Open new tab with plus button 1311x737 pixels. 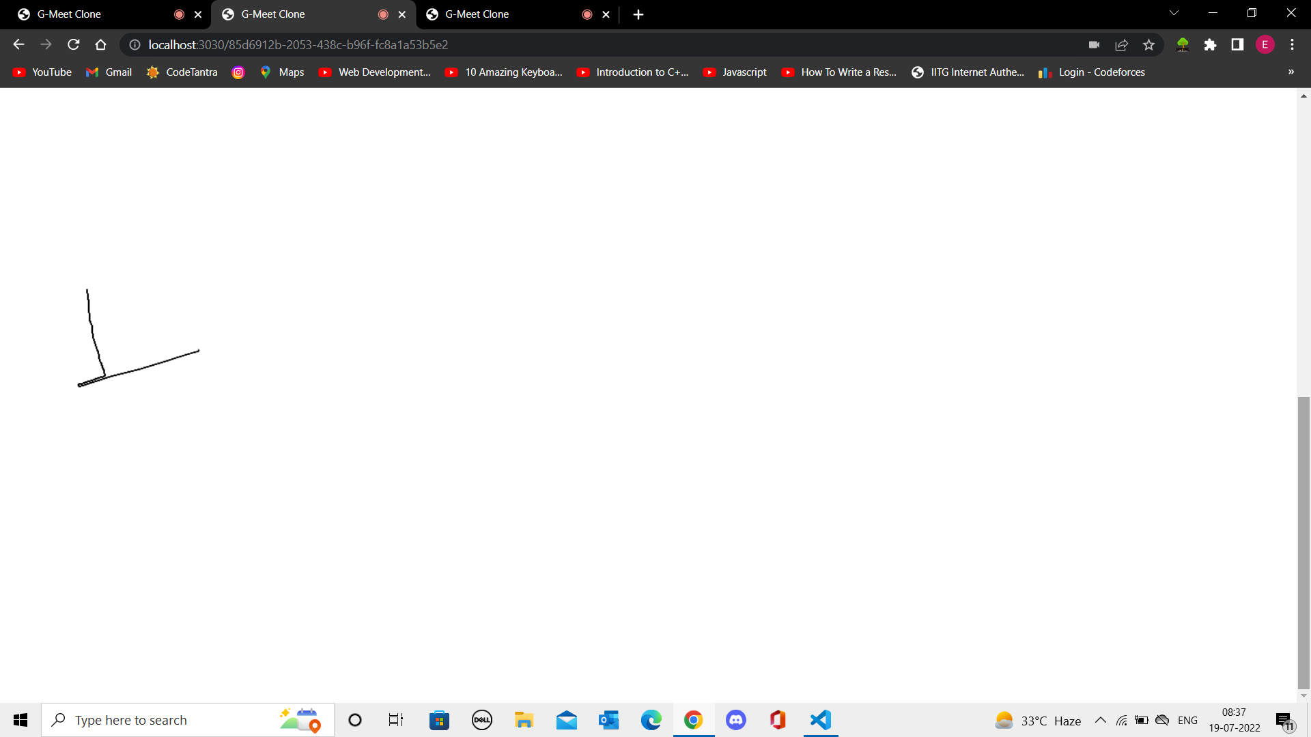[x=638, y=14]
